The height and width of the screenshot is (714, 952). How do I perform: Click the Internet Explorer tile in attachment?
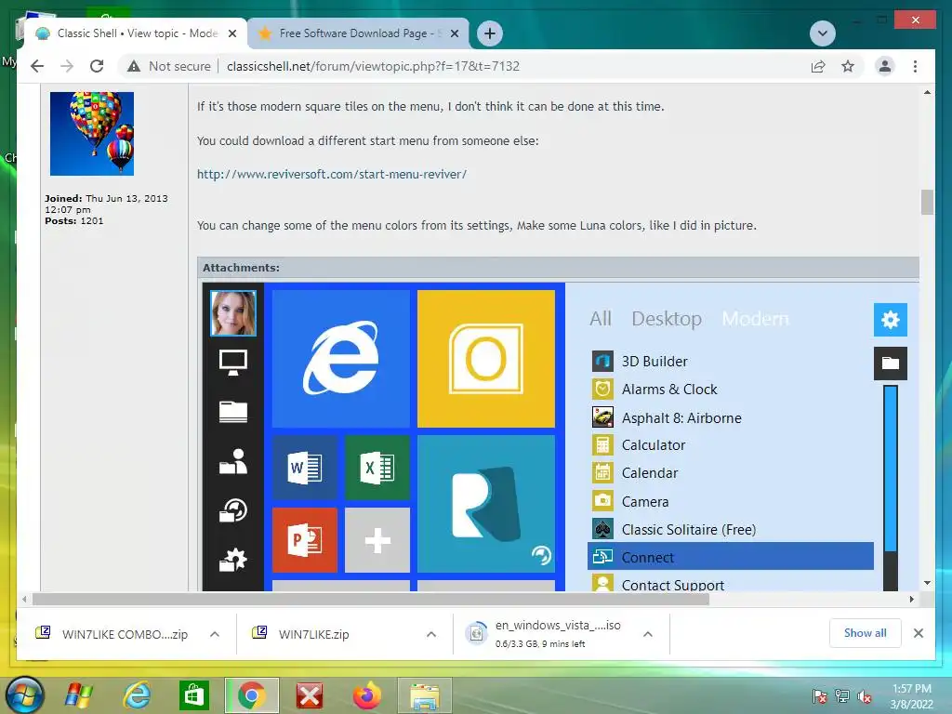coord(340,358)
